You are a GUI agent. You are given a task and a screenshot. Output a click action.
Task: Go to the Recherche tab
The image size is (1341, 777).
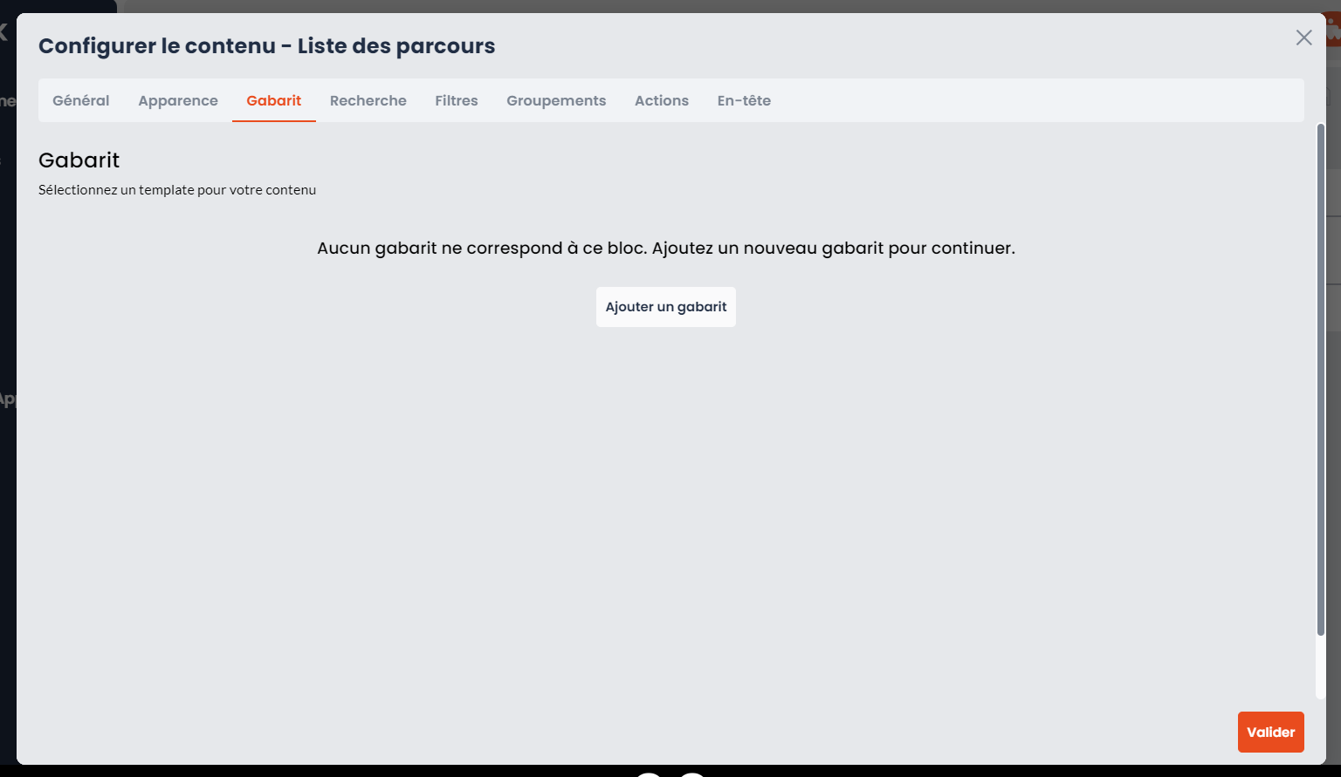click(368, 100)
